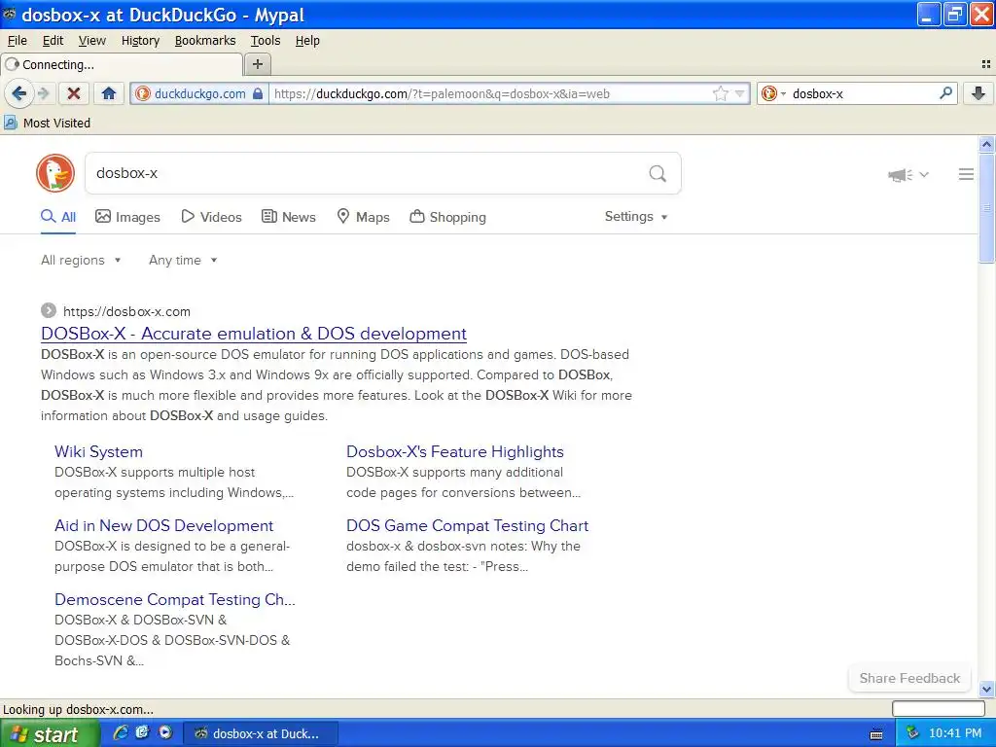Click the magnifier icon in toolbar search box
The image size is (996, 747).
coord(945,93)
